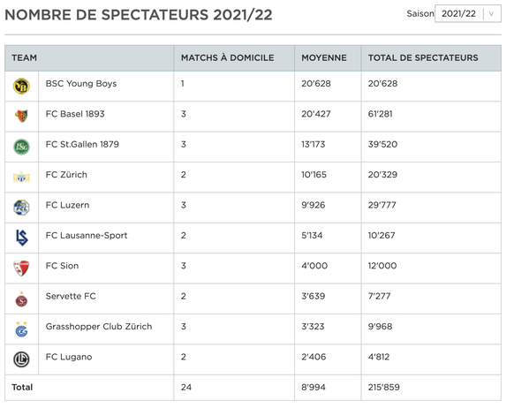Open the Saison 2021/22 dropdown
The image size is (514, 408).
468,14
